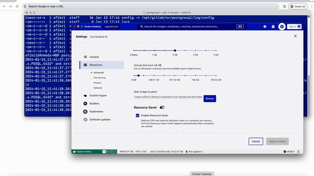Click the browser address bar

151,6
